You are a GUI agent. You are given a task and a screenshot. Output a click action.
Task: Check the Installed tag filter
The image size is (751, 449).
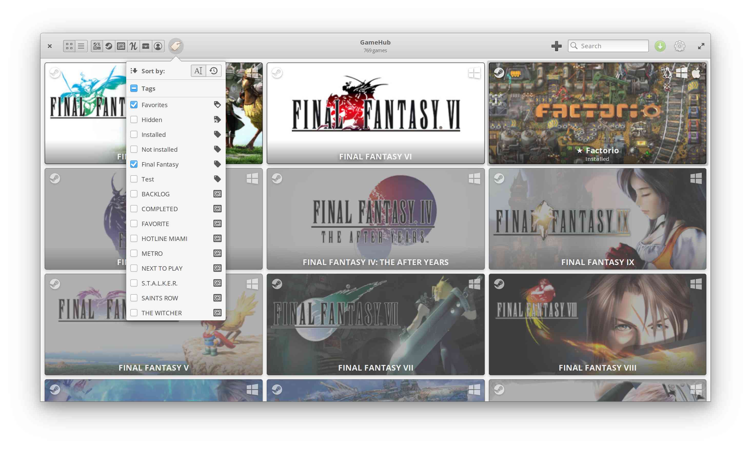(x=134, y=134)
